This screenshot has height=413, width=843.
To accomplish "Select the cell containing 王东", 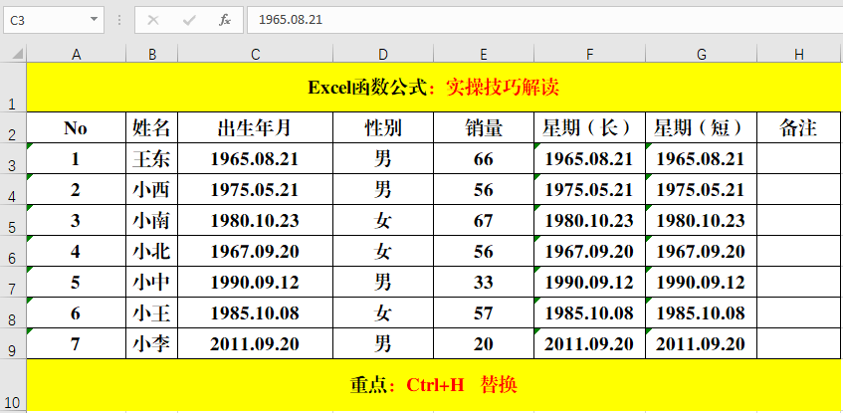I will coord(152,159).
